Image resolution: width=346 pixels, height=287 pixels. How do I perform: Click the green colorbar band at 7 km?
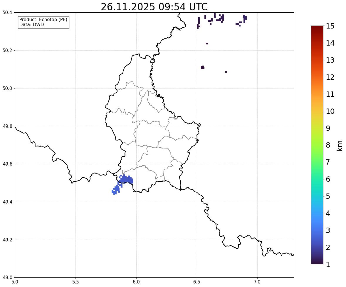317,162
